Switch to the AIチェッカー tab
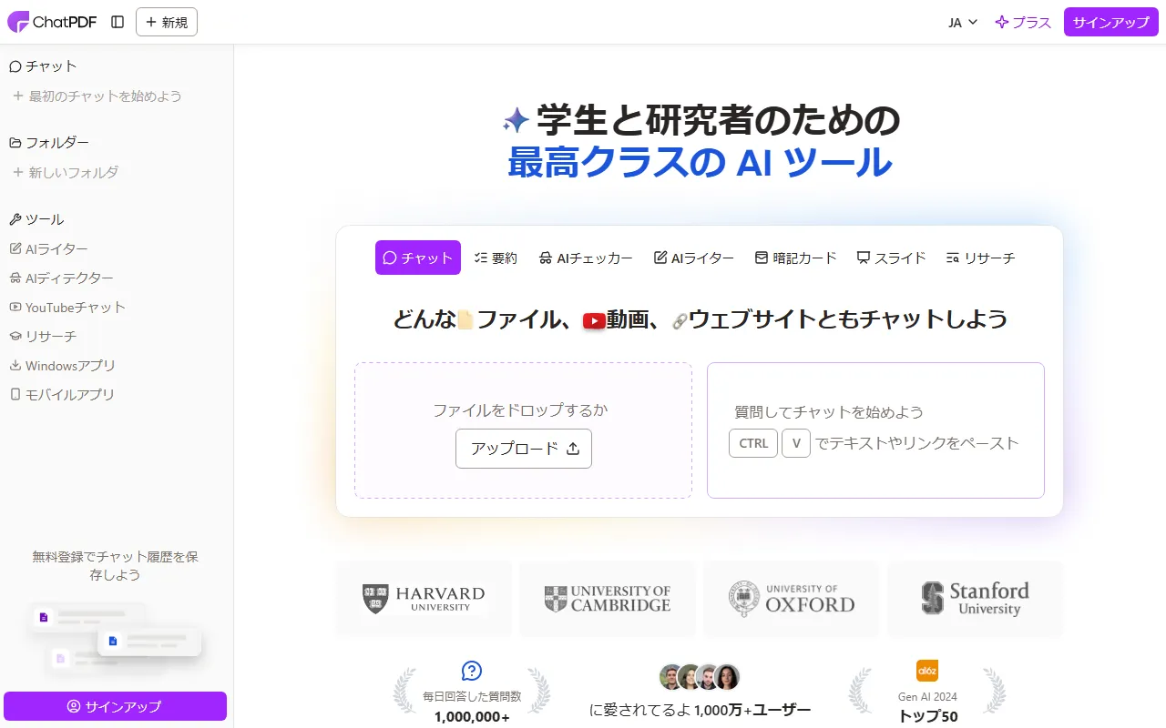The image size is (1166, 728). point(586,258)
